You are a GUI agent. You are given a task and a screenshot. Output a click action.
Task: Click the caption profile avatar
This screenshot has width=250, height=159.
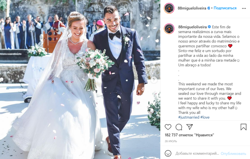[x=169, y=29]
